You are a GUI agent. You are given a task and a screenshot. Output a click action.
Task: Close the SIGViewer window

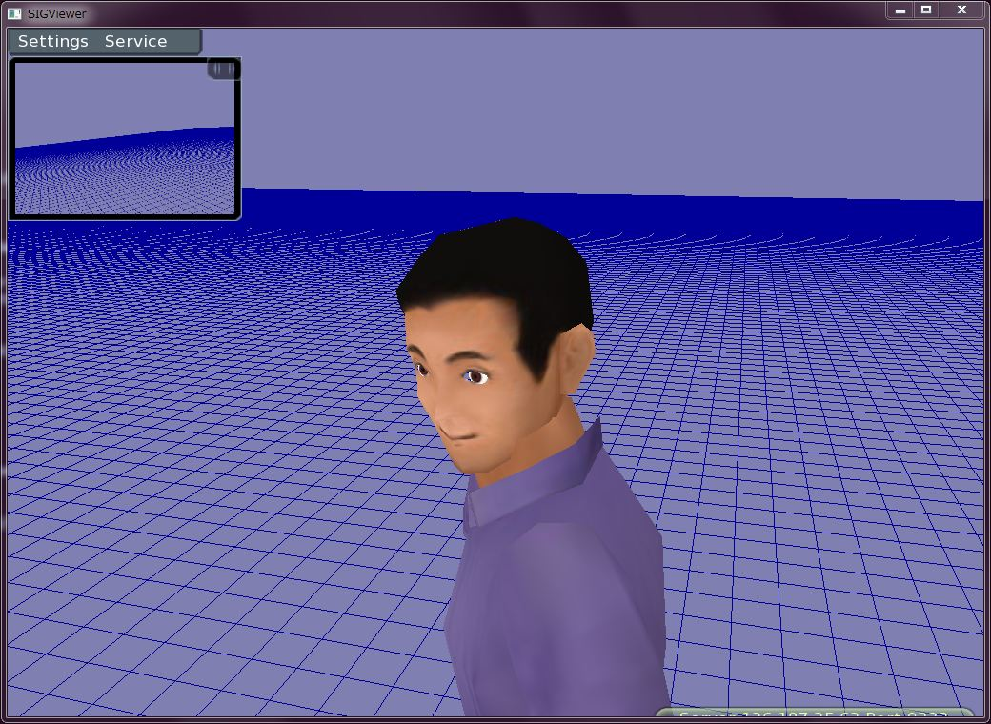coord(961,10)
